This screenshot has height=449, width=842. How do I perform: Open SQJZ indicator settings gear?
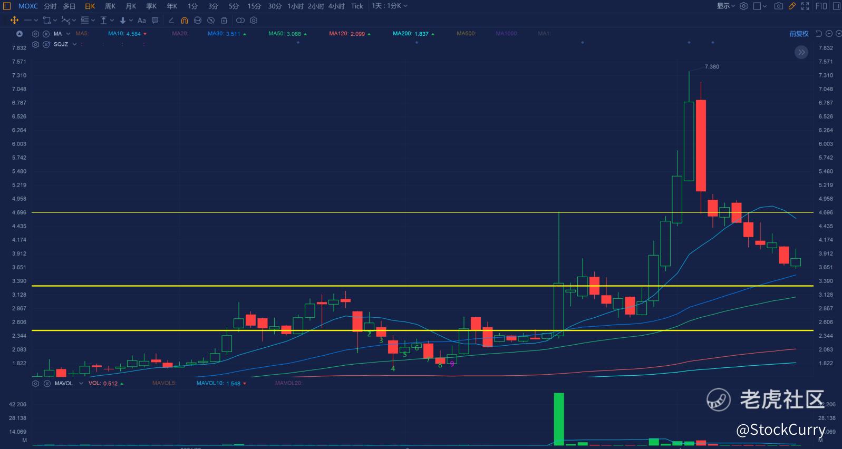35,44
